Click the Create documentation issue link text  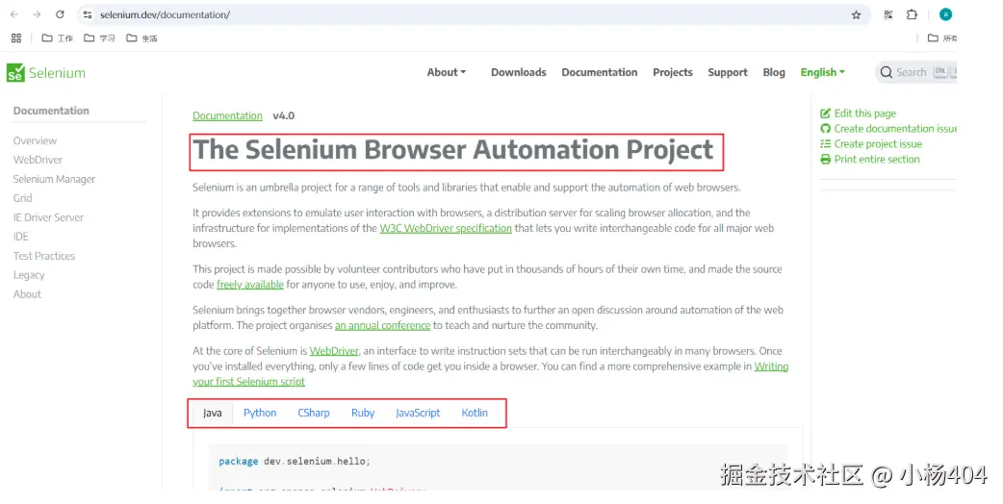pos(895,128)
